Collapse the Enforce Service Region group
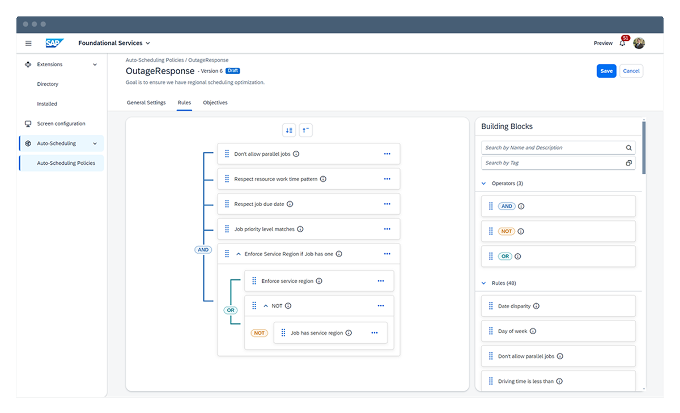The height and width of the screenshot is (413, 680). coord(238,254)
